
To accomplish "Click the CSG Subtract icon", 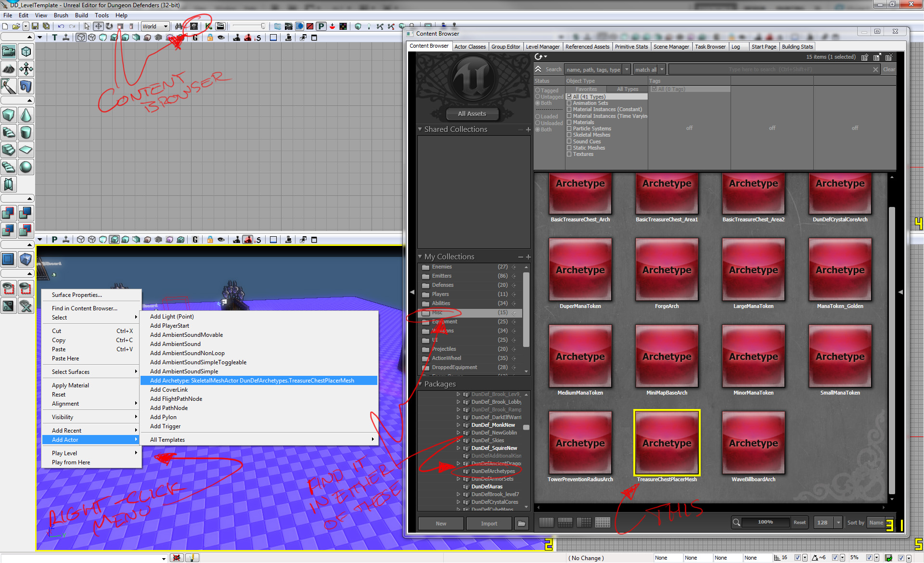I will pyautogui.click(x=26, y=213).
